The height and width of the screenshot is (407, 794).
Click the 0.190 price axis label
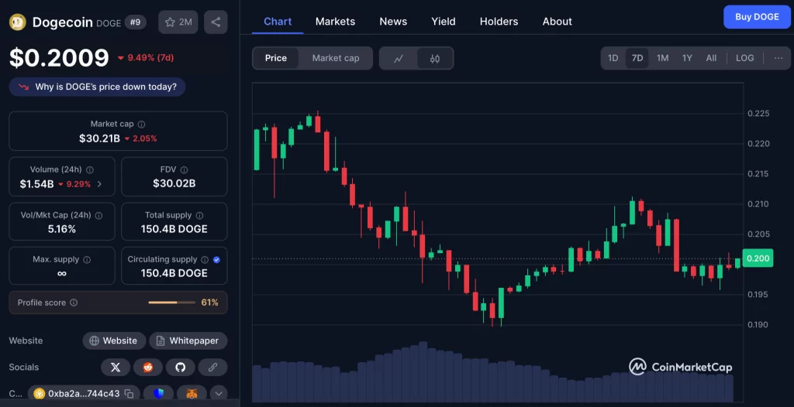click(758, 324)
